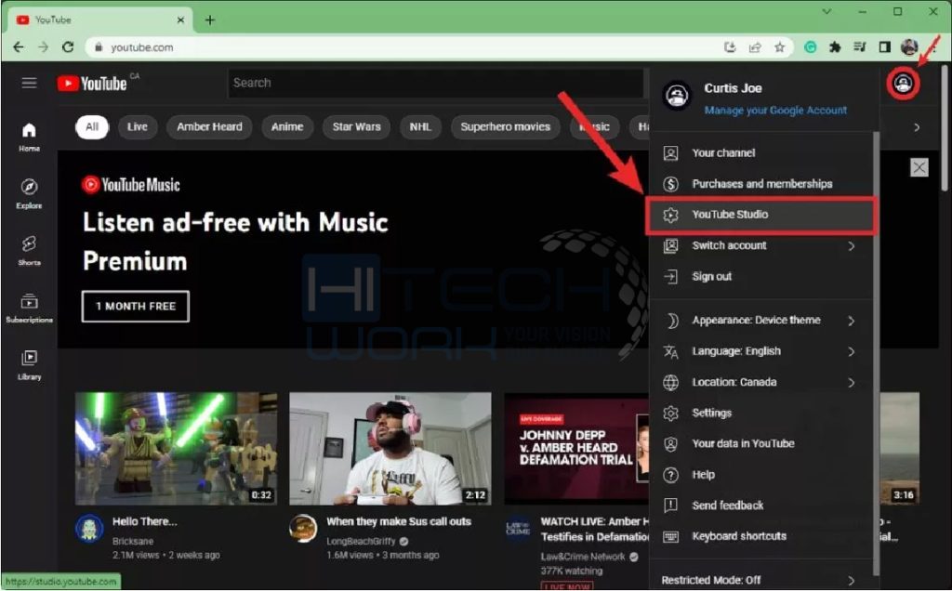Open Subscriptions in the sidebar
The height and width of the screenshot is (591, 952).
[29, 308]
